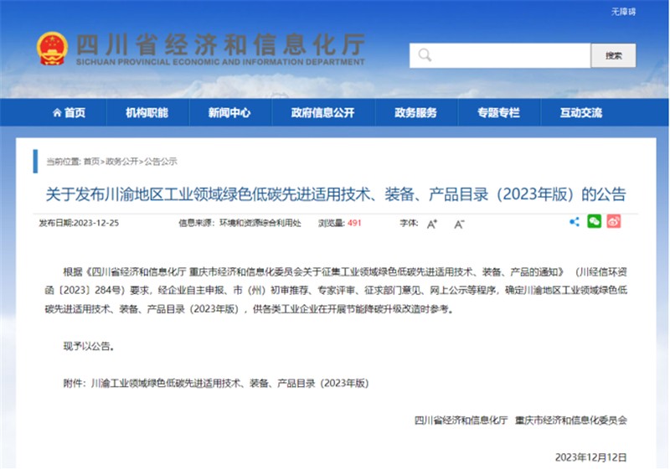Click the 无障碍 accessibility link

click(x=623, y=11)
